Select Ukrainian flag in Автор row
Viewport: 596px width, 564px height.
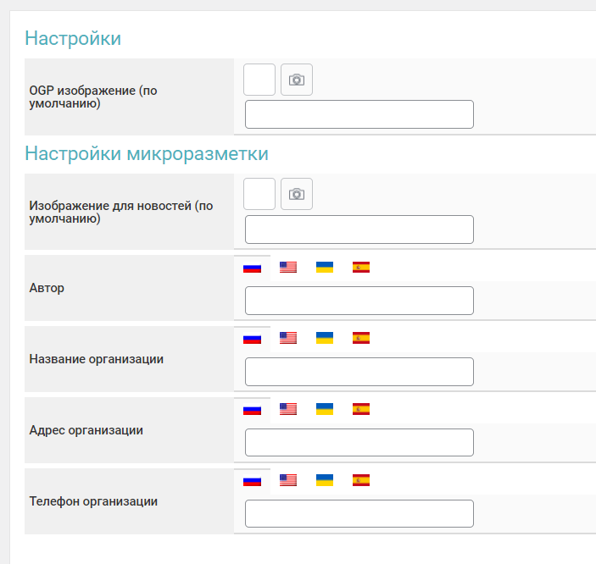tap(325, 268)
